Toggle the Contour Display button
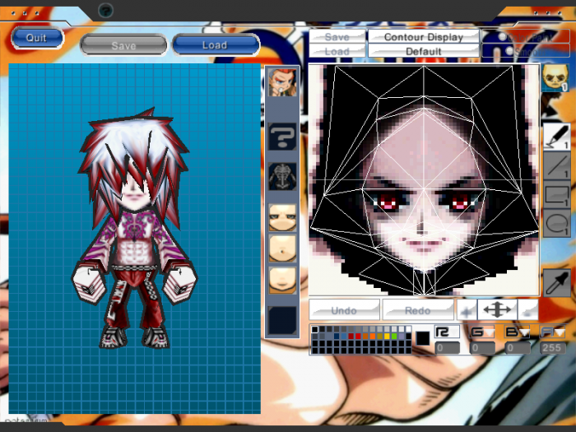This screenshot has width=576, height=432. click(x=424, y=36)
